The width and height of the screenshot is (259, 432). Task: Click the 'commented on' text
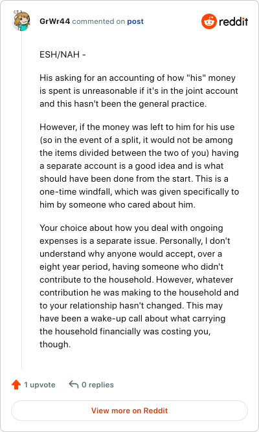coord(98,21)
